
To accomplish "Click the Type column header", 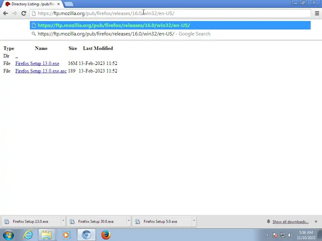I will click(9, 48).
